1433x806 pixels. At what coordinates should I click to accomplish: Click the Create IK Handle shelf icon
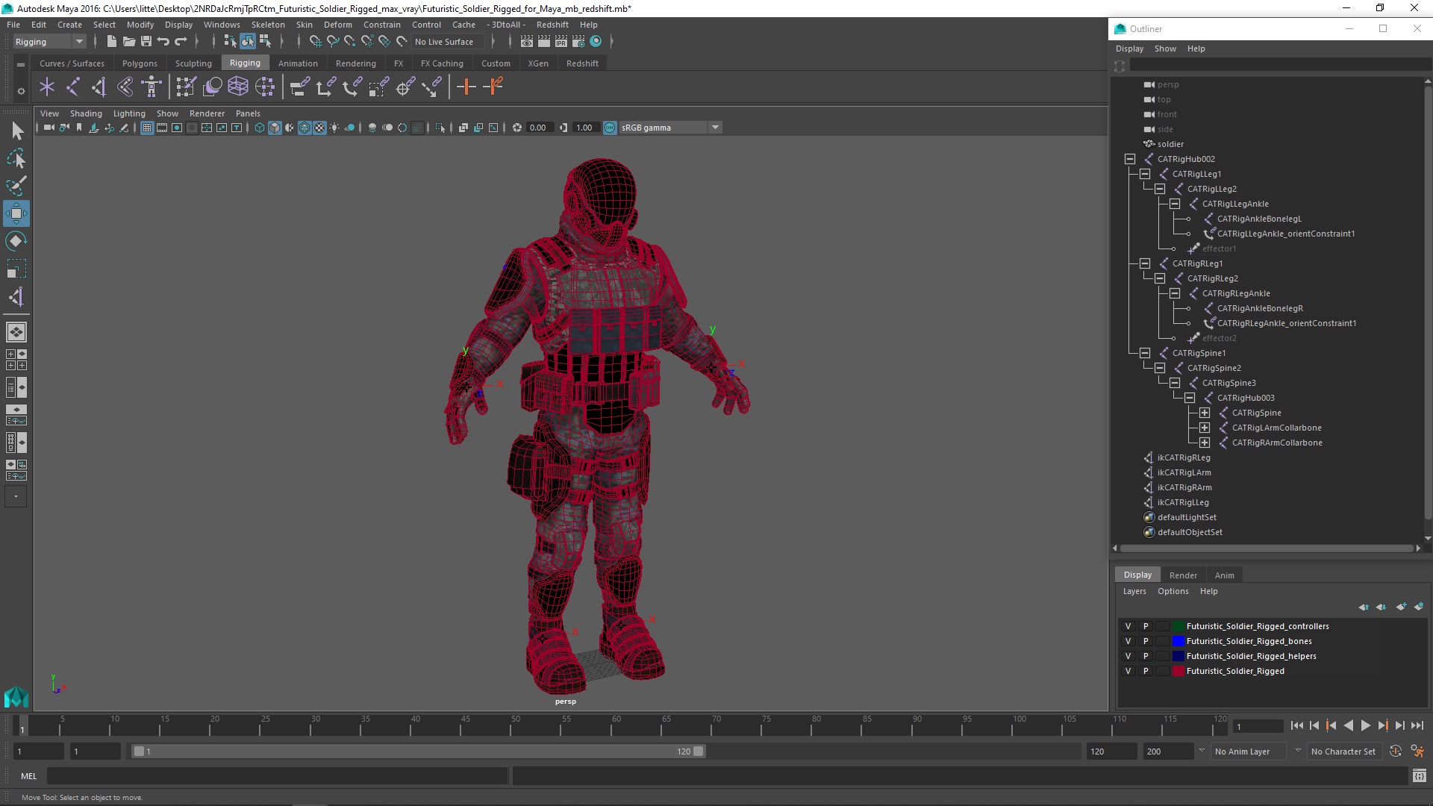[x=99, y=87]
